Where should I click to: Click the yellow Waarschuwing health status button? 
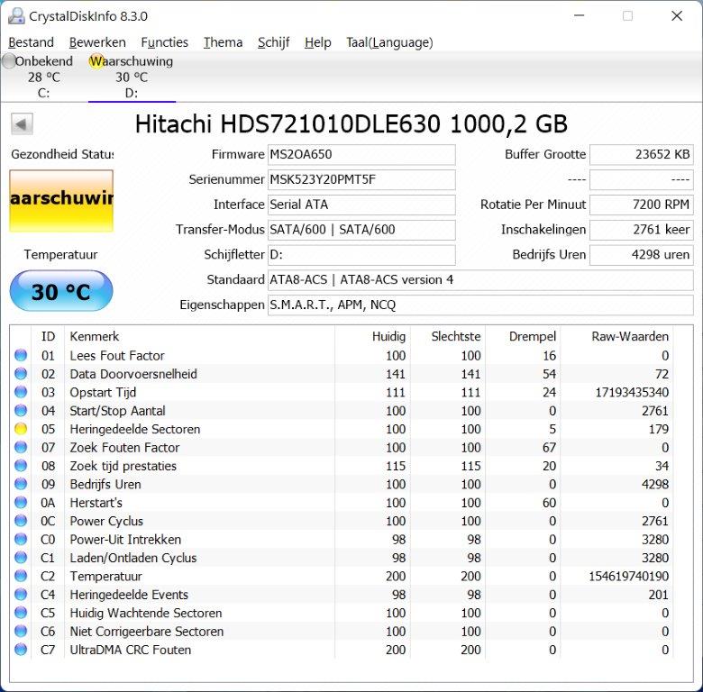click(x=61, y=200)
